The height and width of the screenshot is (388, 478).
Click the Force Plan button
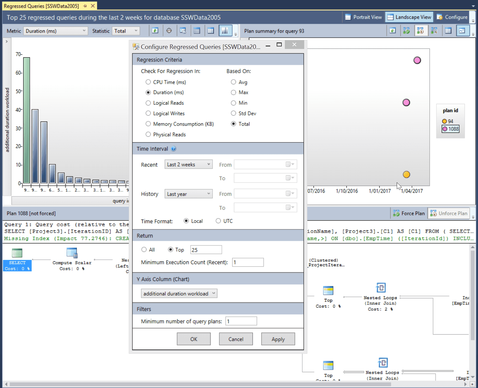[x=409, y=213]
